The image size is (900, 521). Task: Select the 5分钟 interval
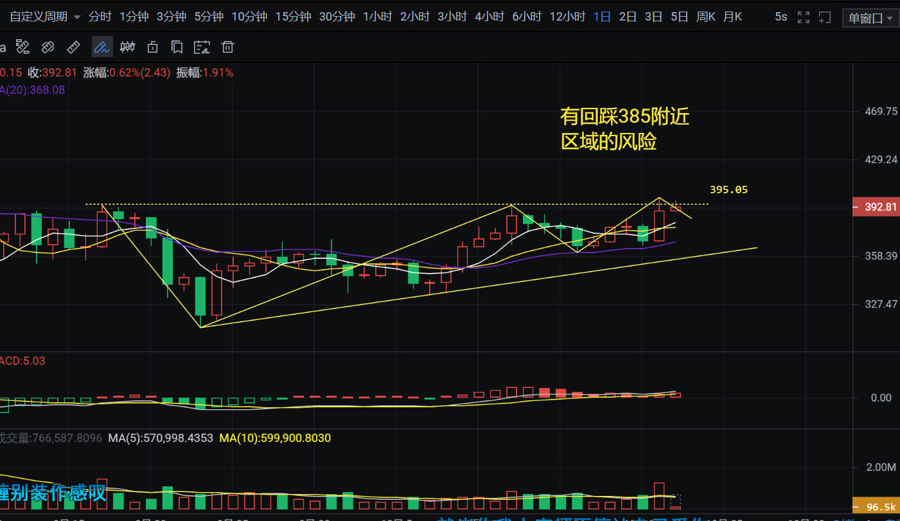[x=209, y=17]
